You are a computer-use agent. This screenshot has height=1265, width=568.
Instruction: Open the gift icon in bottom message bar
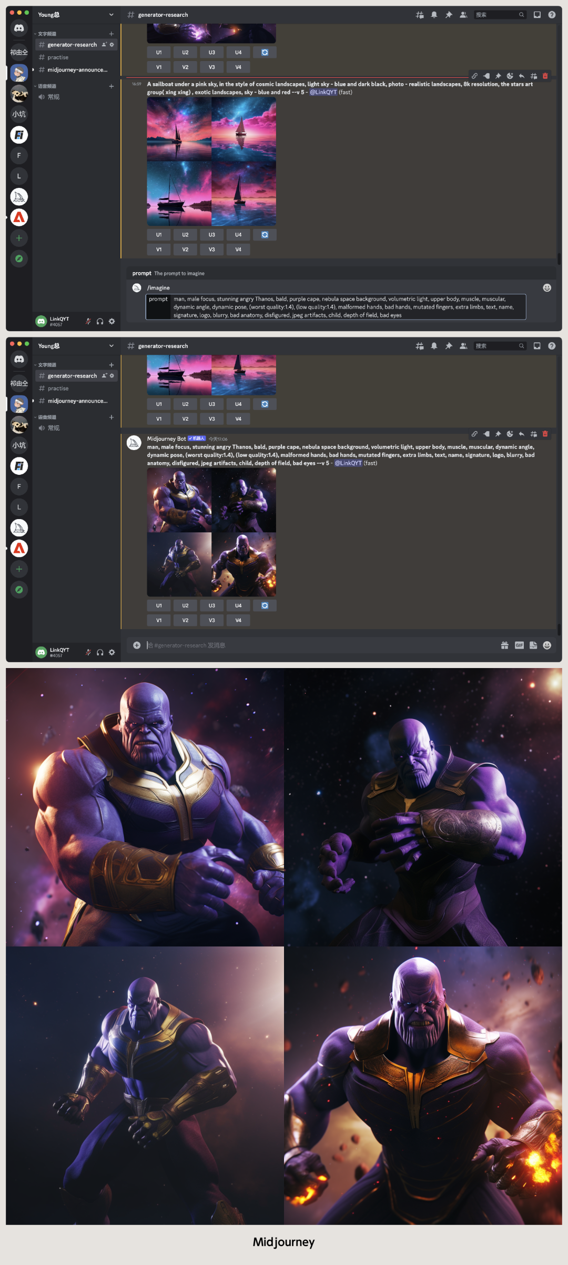tap(505, 645)
